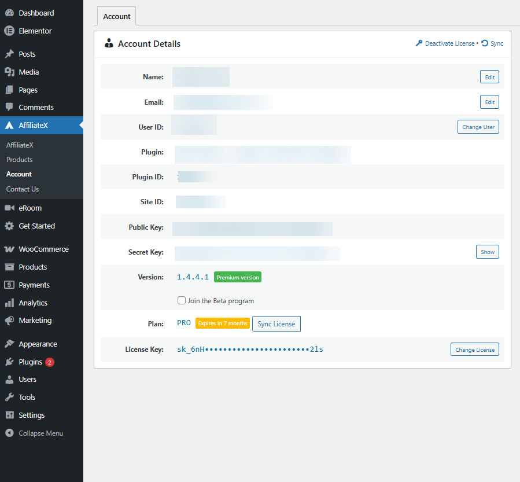Click the Appearance paintbrush icon
The width and height of the screenshot is (520, 482).
9,344
